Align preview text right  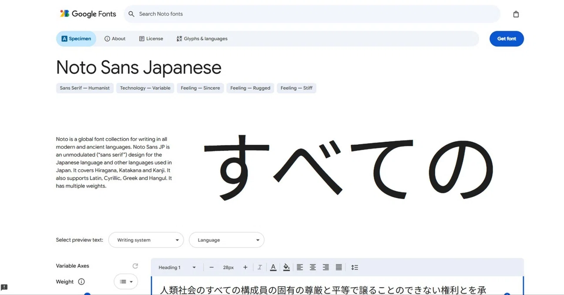[326, 267]
